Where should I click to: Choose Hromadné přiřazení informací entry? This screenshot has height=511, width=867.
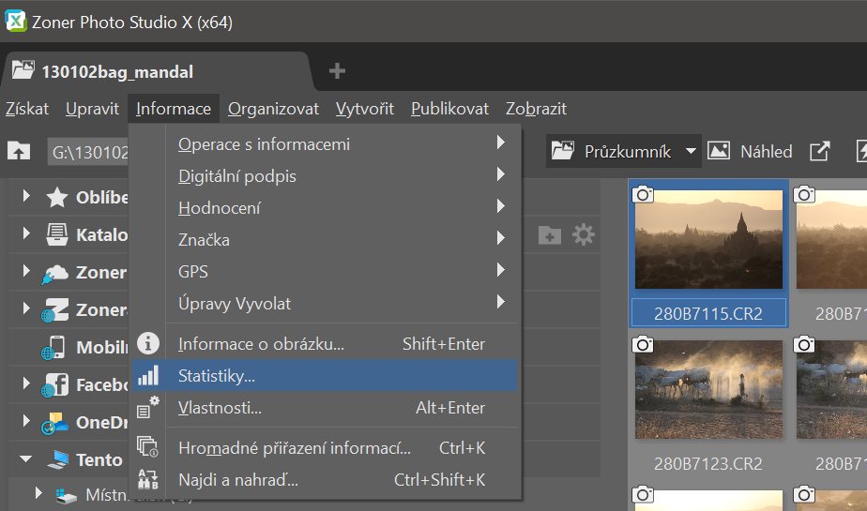[x=325, y=448]
